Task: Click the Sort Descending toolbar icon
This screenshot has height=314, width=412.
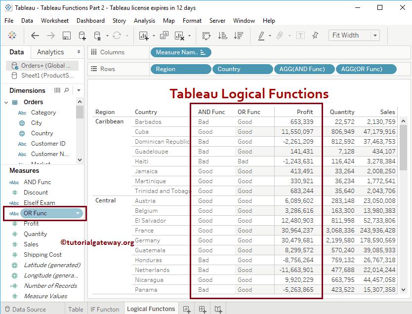Action: (x=239, y=36)
